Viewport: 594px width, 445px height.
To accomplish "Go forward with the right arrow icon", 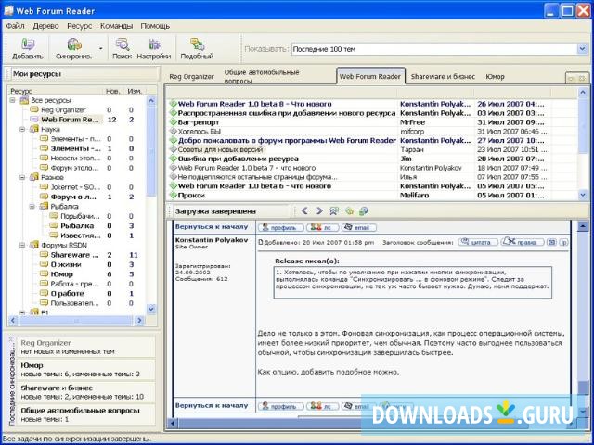I will tap(319, 211).
